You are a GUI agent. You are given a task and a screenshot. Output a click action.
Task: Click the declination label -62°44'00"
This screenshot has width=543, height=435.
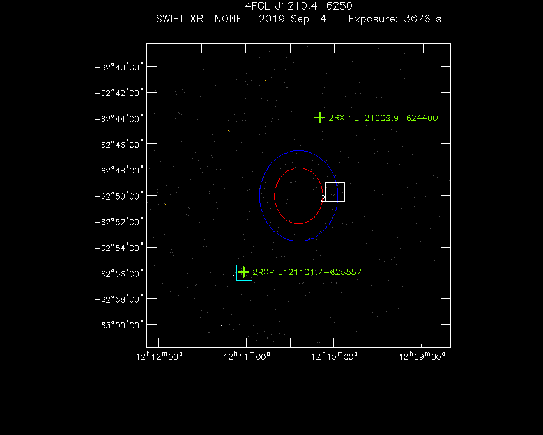(119, 118)
